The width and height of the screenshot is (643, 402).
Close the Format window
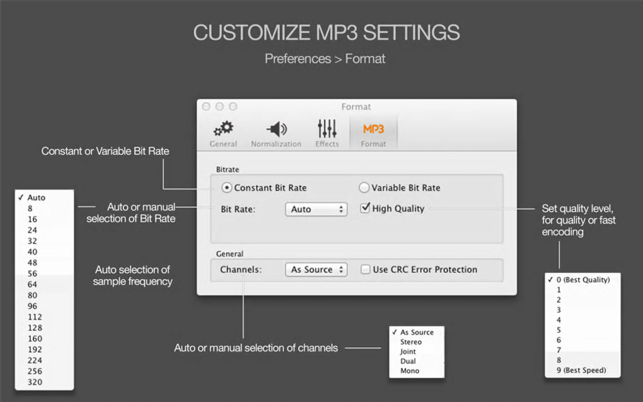[206, 106]
